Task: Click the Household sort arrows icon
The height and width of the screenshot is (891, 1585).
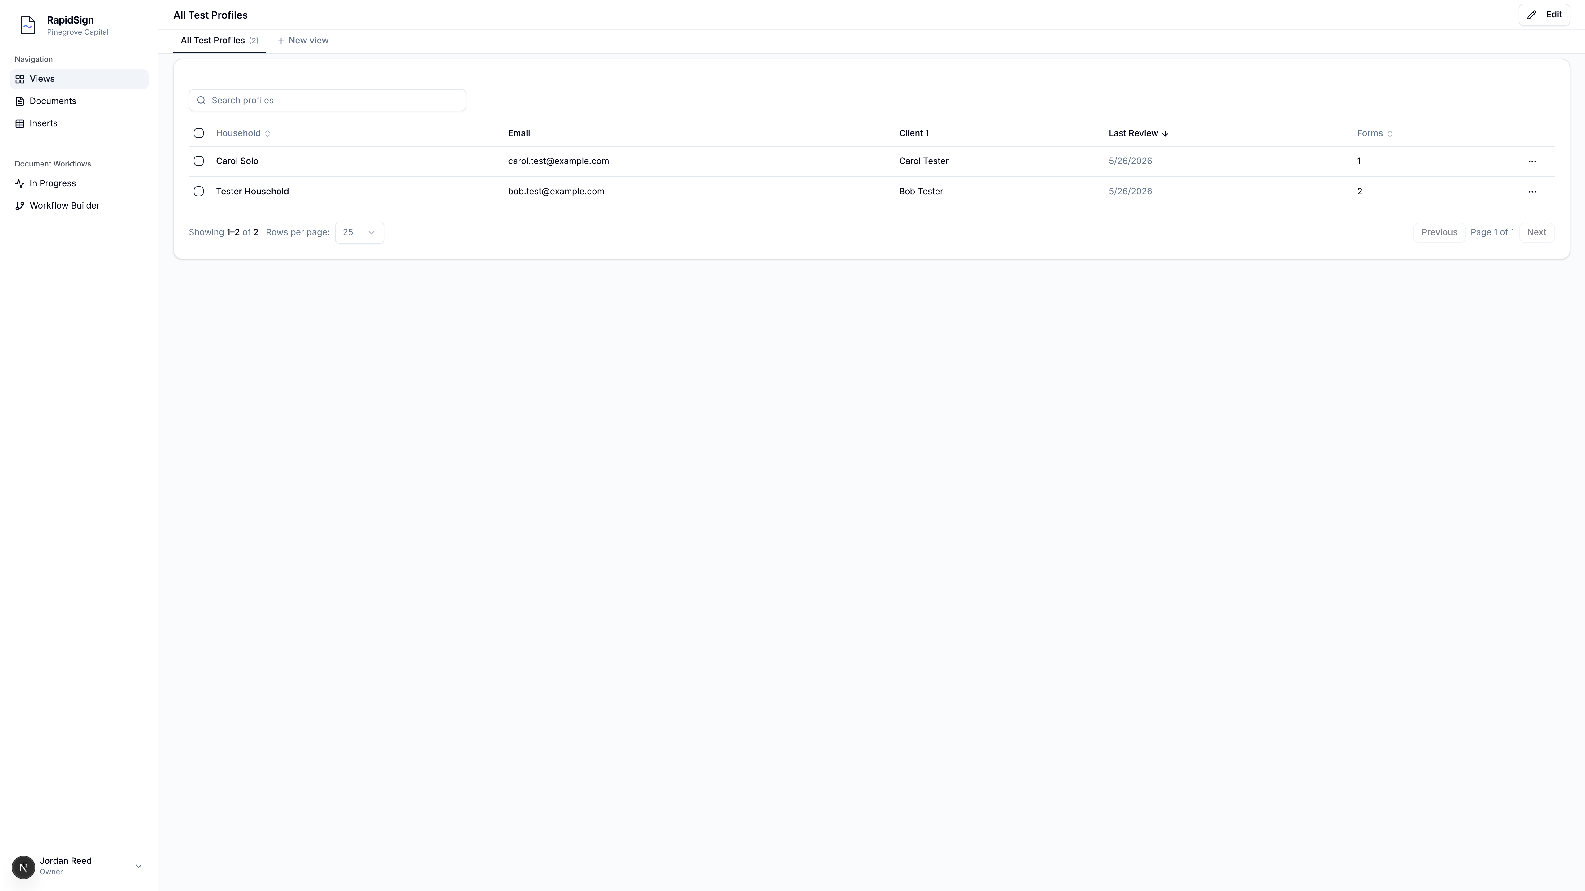Action: (267, 133)
